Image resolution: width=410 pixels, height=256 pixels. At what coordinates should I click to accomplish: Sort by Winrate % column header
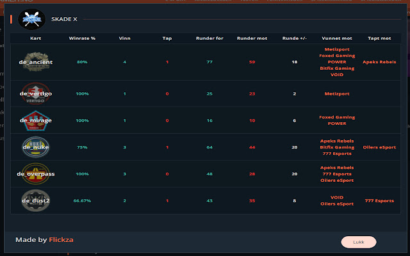tap(82, 38)
